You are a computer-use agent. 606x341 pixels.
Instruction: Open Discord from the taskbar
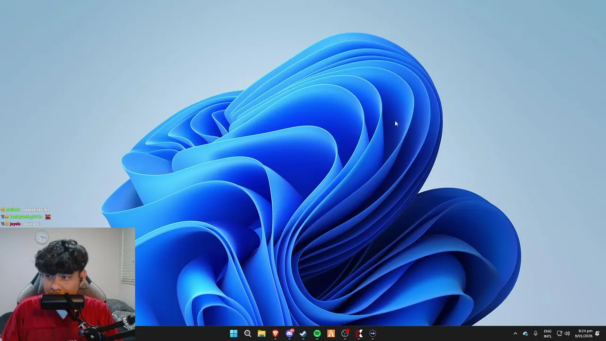click(289, 333)
